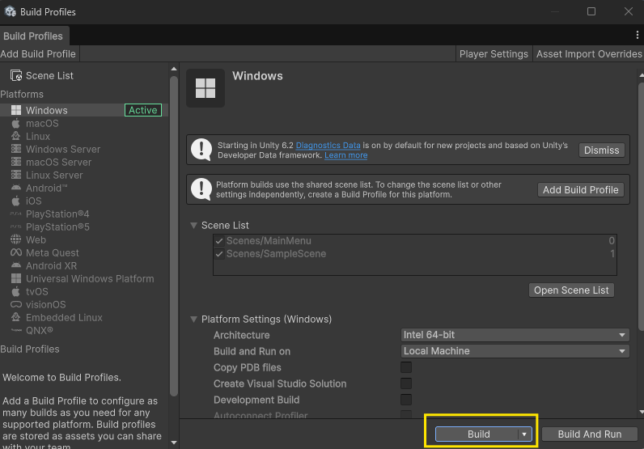Choose the macOS Server platform icon
The height and width of the screenshot is (449, 644).
(16, 162)
